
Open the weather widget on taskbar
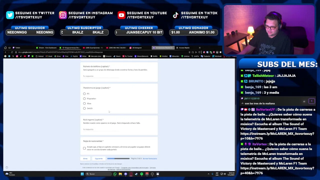[x=10, y=174]
